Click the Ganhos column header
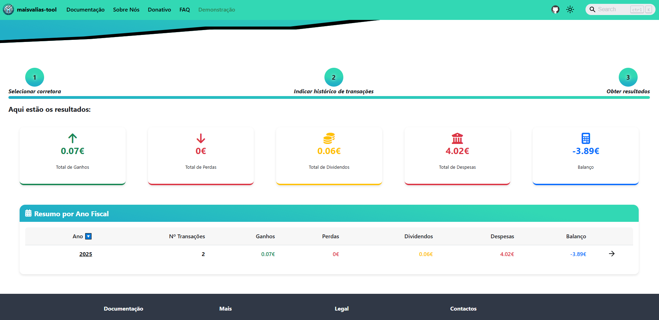The image size is (659, 320). click(x=265, y=237)
